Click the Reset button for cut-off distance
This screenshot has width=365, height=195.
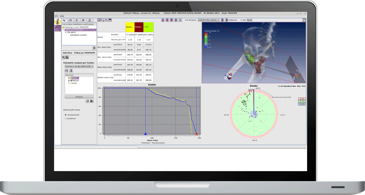pyautogui.click(x=250, y=20)
